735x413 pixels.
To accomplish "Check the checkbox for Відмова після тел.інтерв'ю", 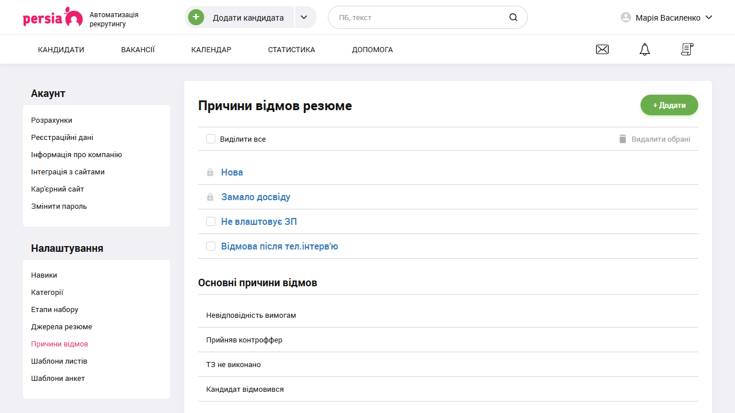I will pyautogui.click(x=210, y=246).
